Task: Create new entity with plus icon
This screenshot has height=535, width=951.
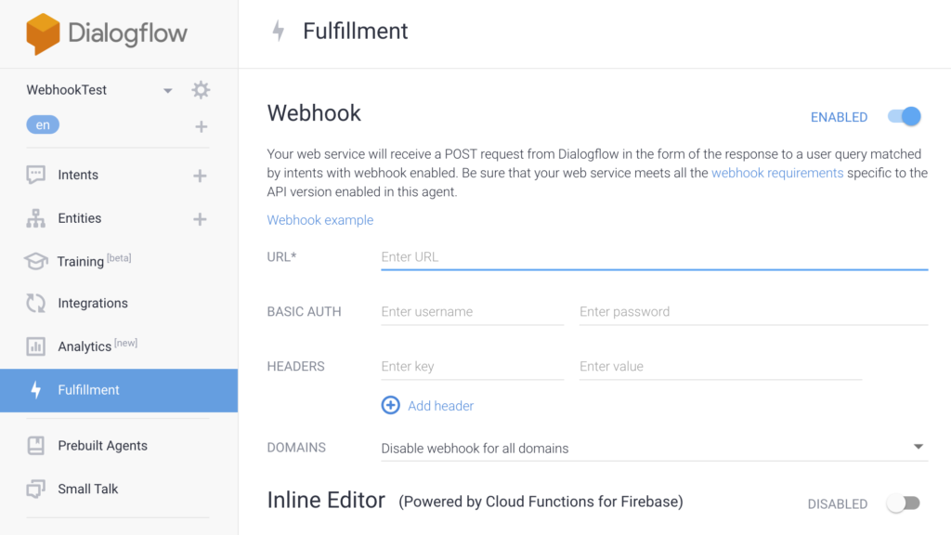Action: tap(199, 219)
